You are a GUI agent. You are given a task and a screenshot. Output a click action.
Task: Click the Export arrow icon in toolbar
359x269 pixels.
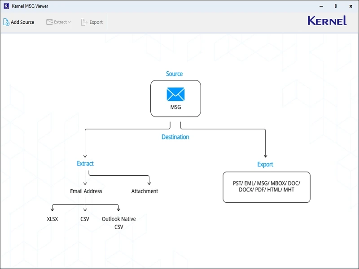[83, 22]
